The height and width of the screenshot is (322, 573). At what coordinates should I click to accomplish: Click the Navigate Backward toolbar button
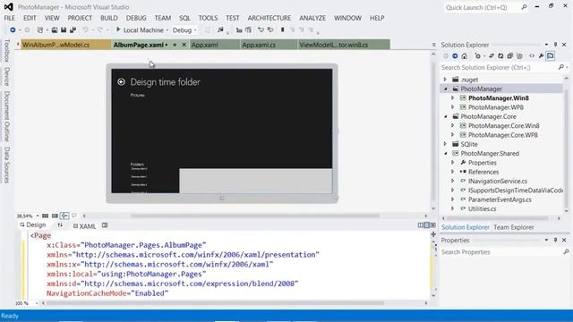[13, 30]
